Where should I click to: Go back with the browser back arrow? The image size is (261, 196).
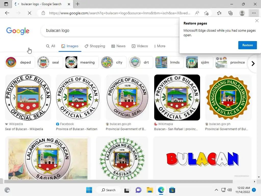pos(7,13)
